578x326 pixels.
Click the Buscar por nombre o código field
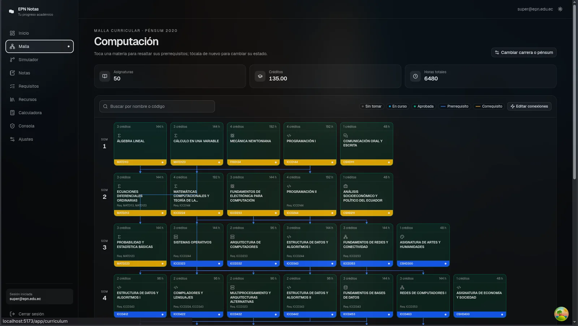click(x=157, y=106)
